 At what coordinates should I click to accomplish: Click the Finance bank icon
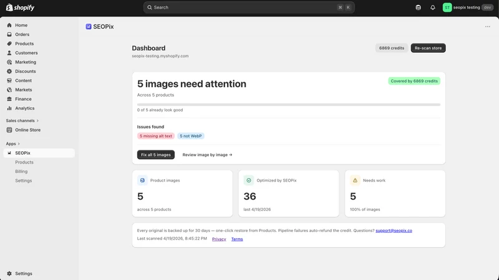(9, 99)
